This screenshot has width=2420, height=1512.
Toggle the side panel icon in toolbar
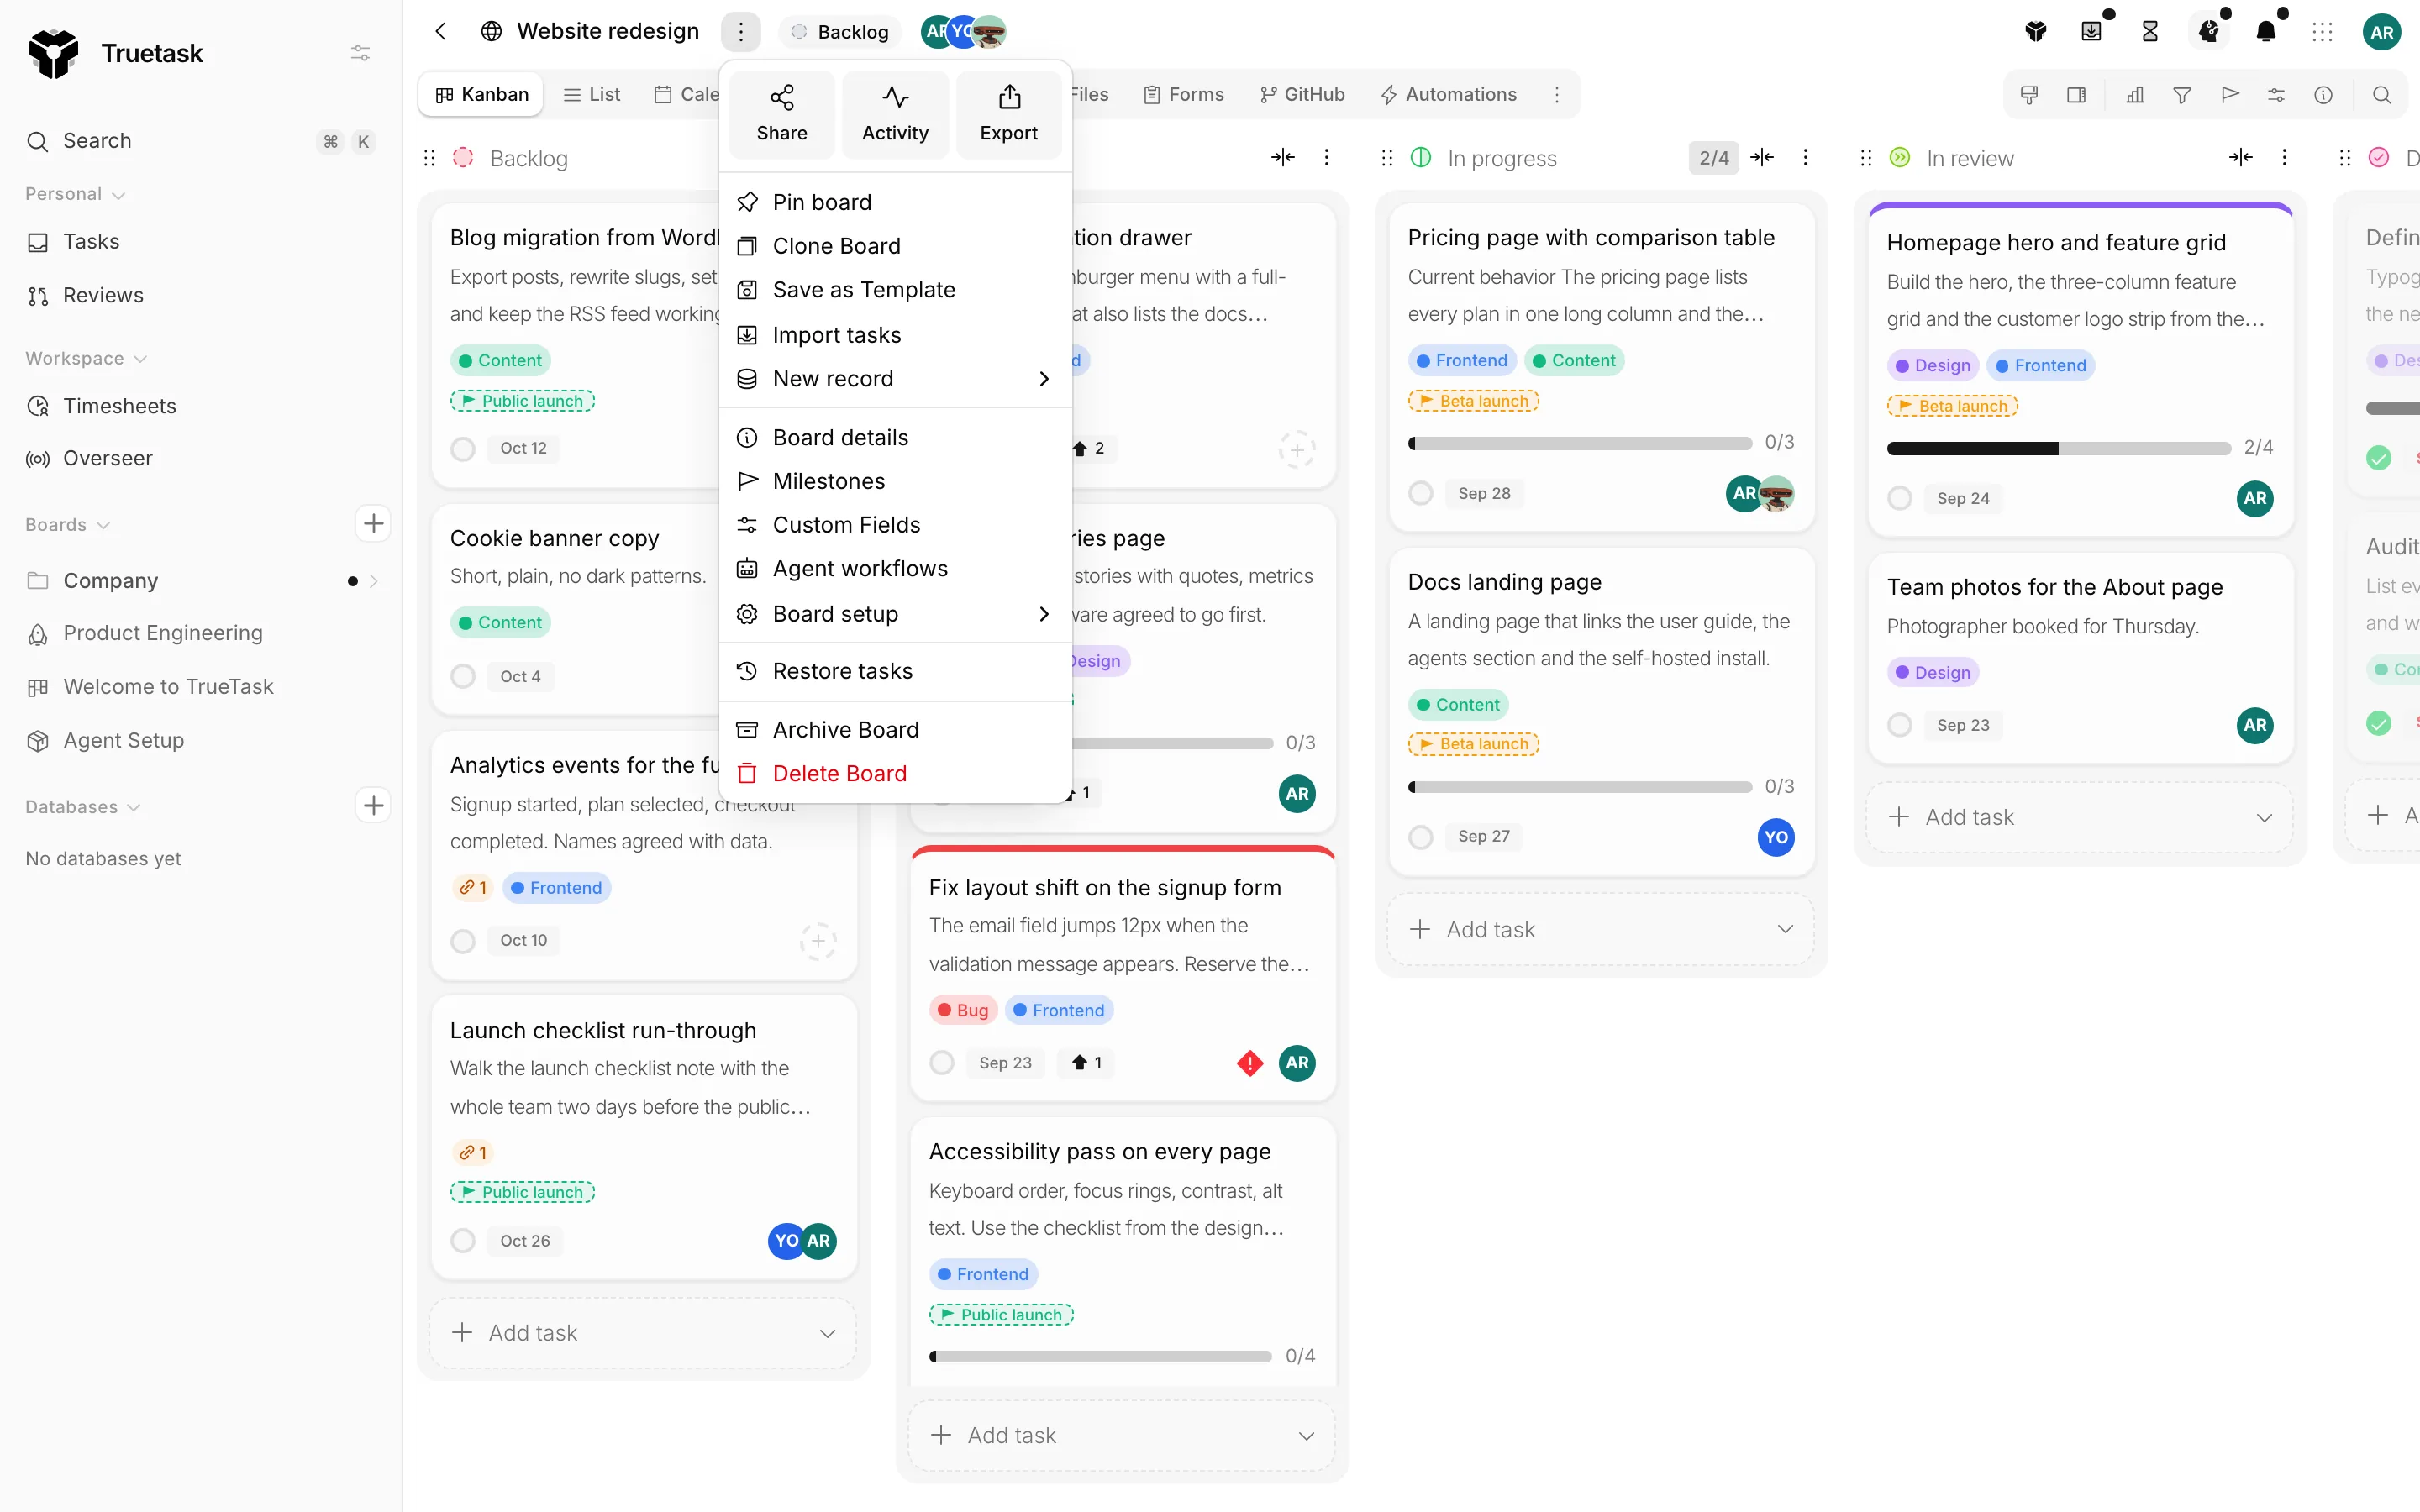pyautogui.click(x=2076, y=94)
